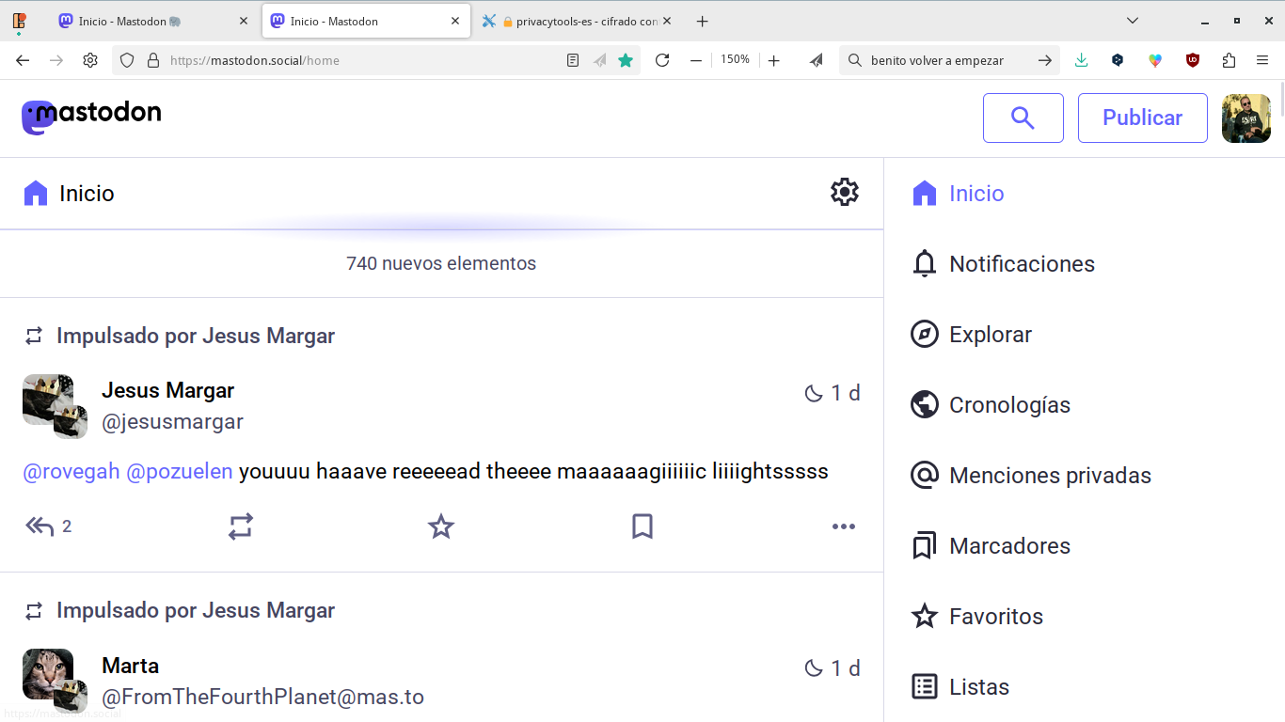The height and width of the screenshot is (722, 1285).
Task: Switch to the privacytools-es browser tab
Action: click(578, 21)
